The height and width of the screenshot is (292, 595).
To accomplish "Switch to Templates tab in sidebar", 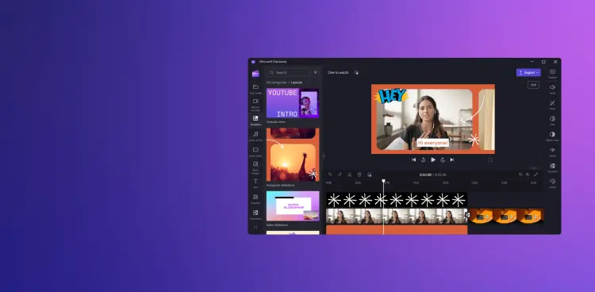I will [255, 118].
